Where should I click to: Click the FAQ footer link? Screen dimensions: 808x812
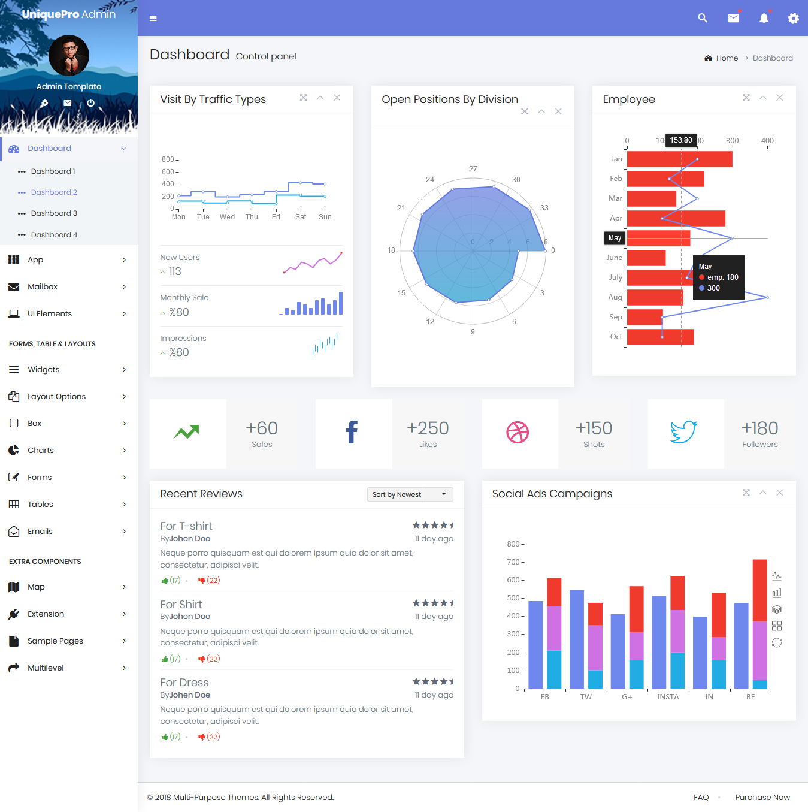click(701, 798)
